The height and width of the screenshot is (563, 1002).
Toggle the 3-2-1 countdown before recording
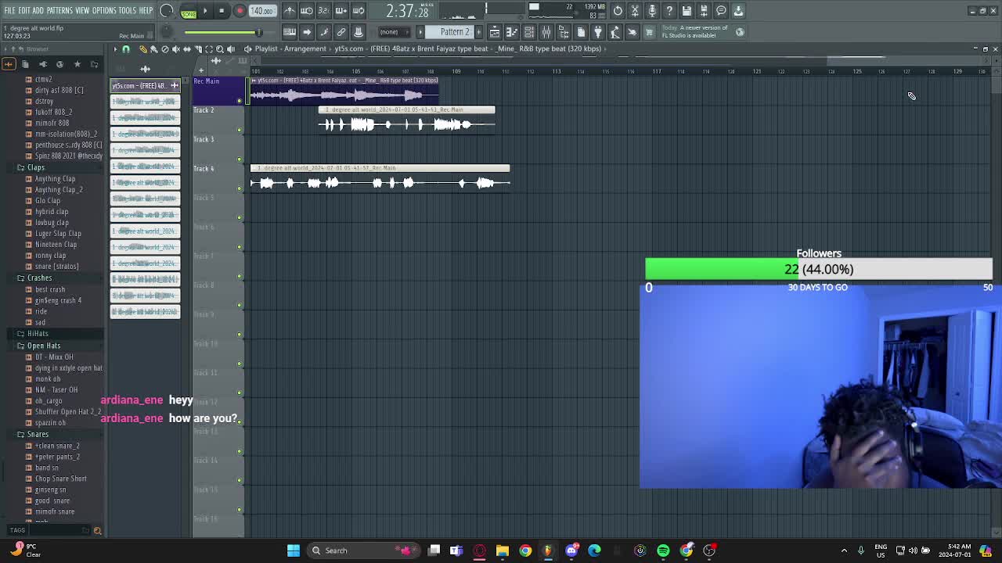tap(324, 11)
